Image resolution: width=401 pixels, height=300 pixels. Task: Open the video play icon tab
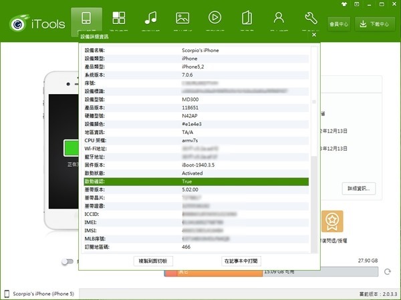tap(215, 19)
